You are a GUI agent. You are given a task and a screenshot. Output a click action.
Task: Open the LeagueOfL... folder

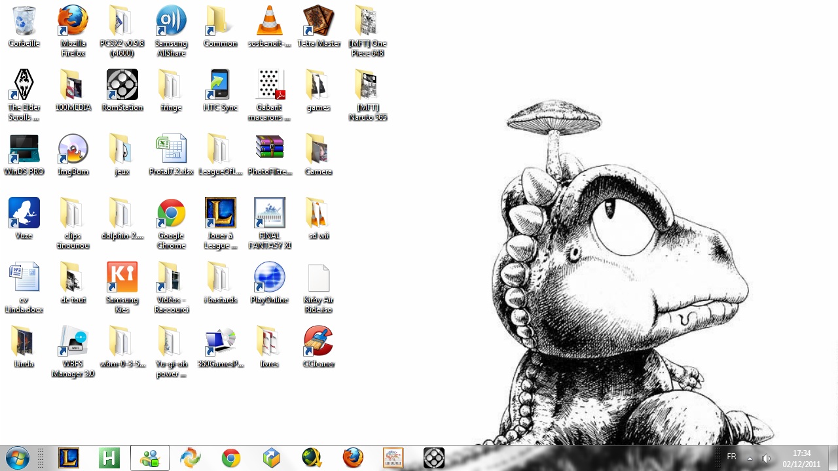[221, 154]
